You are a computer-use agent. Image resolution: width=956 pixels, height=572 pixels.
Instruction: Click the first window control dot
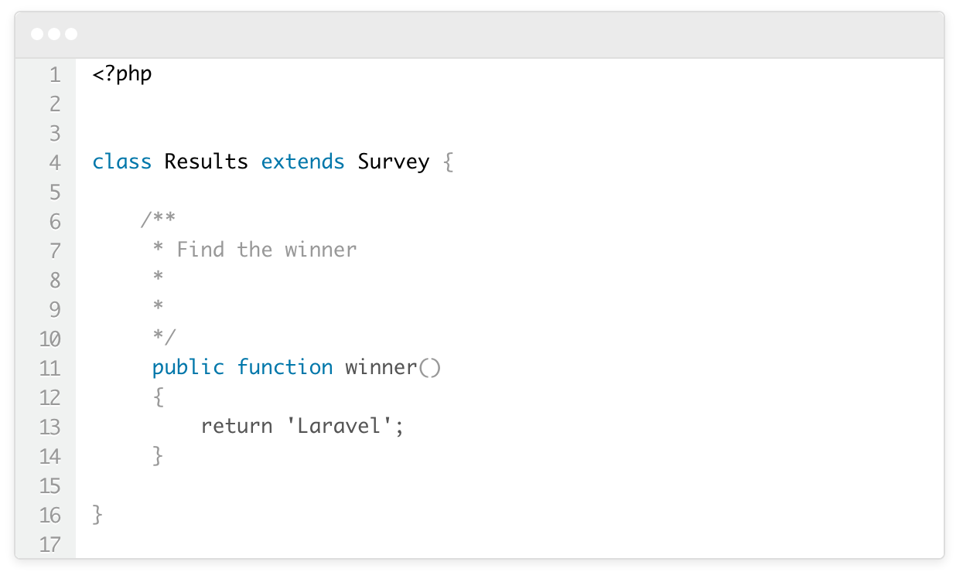(37, 34)
